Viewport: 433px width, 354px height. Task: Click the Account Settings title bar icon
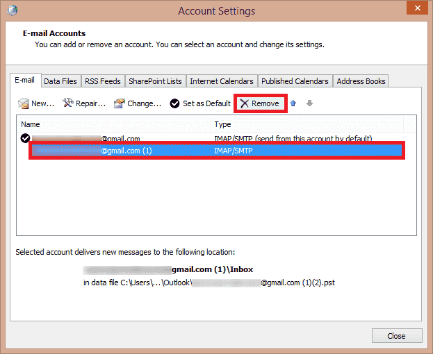pos(12,10)
